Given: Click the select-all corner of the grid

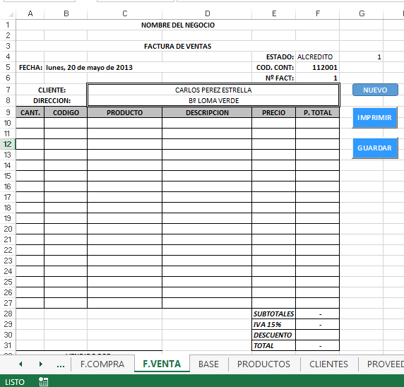Looking at the screenshot, I should coord(10,13).
